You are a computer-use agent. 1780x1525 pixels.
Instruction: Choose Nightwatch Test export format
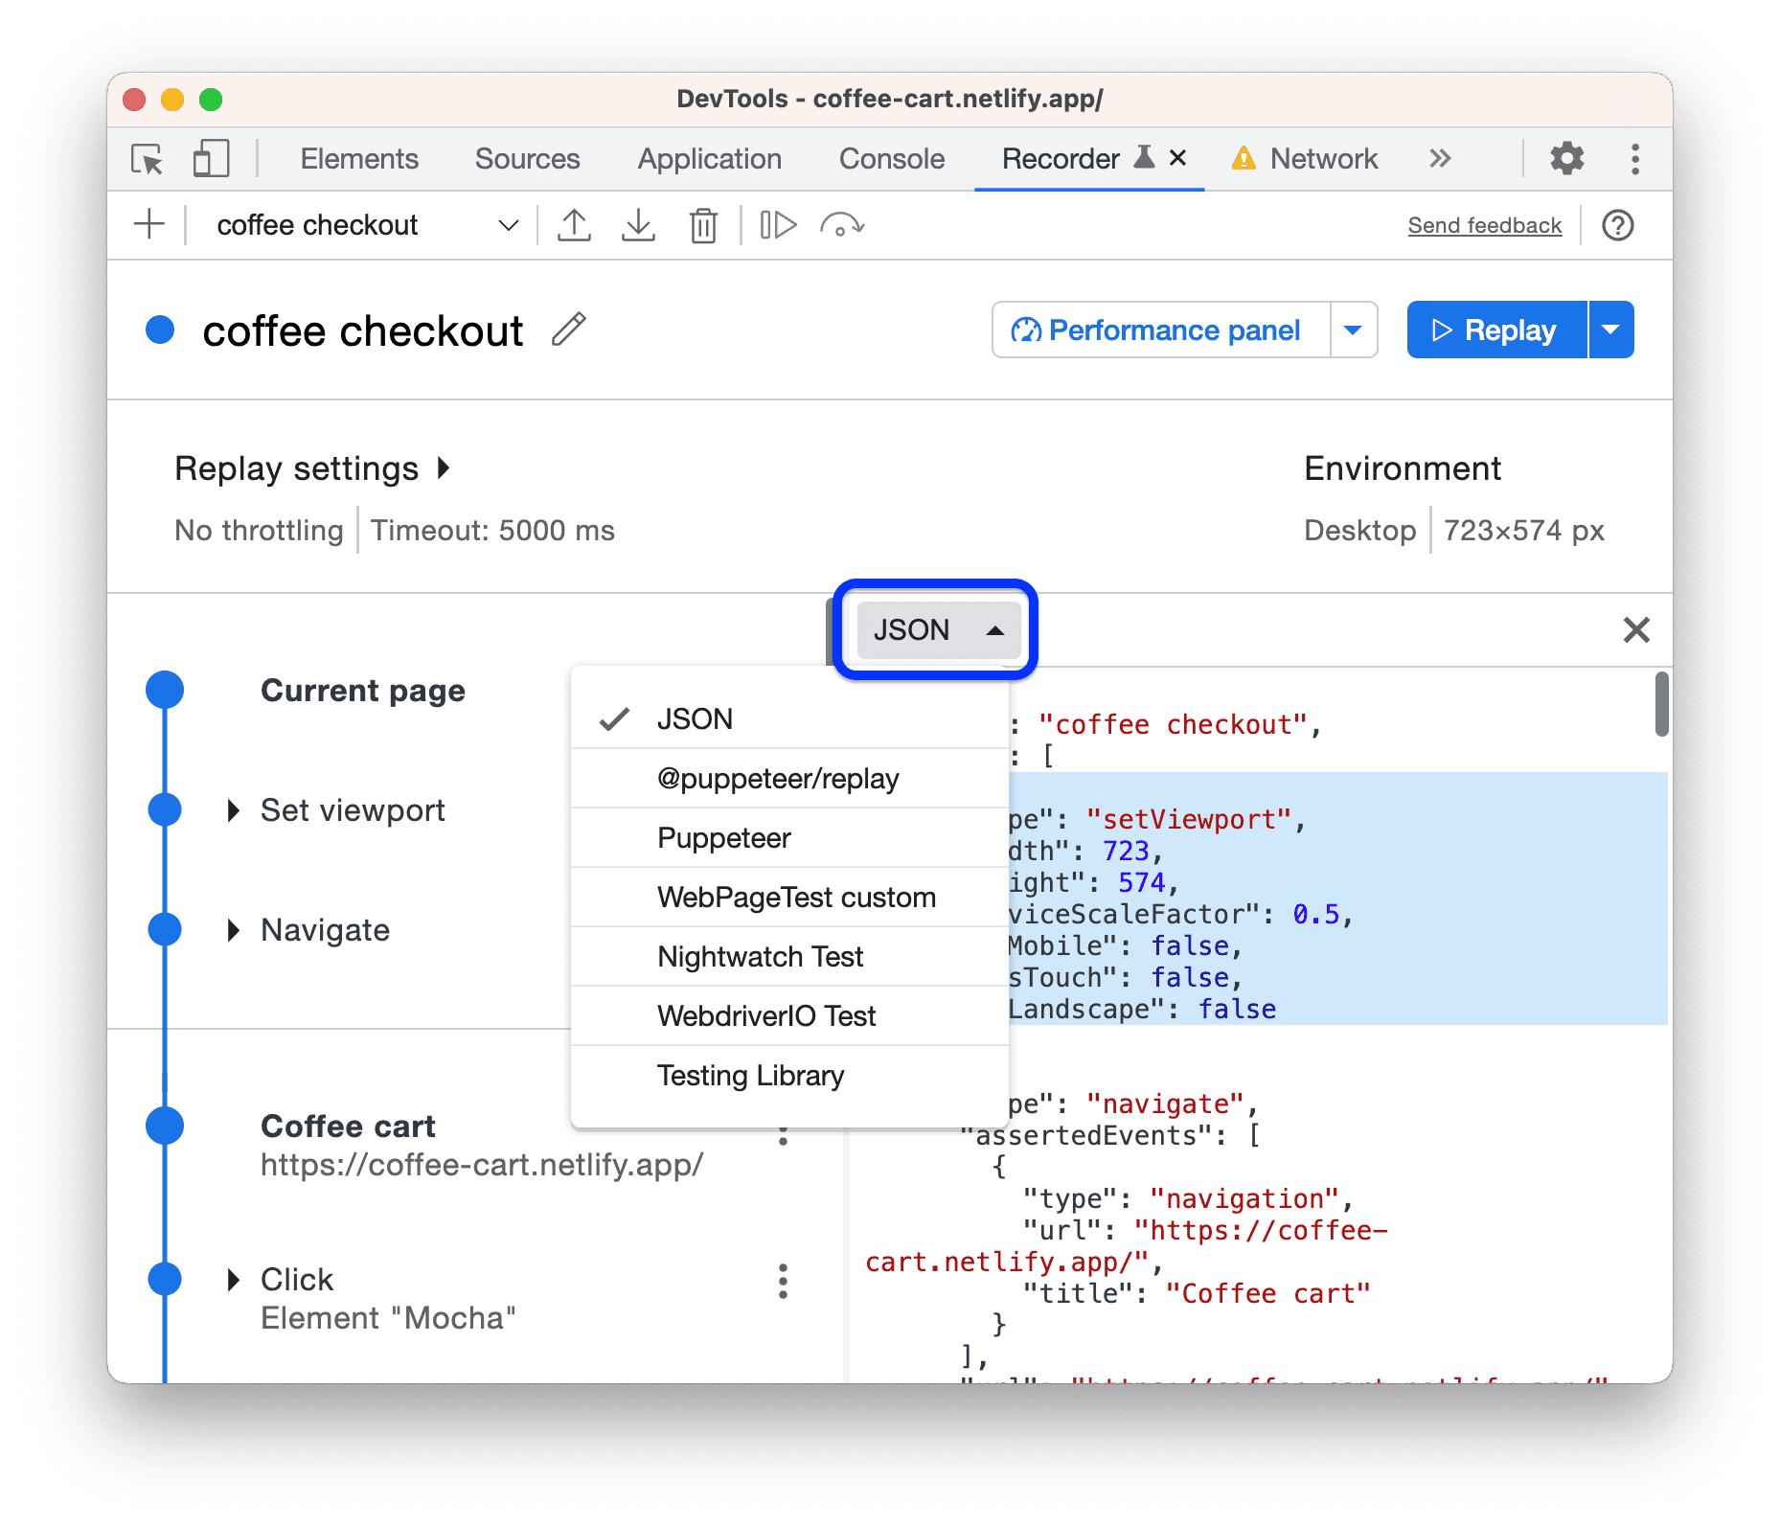tap(759, 956)
